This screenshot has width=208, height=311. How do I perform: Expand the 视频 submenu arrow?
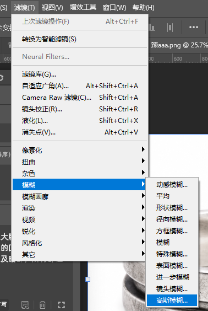[x=143, y=219]
